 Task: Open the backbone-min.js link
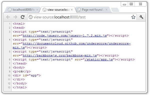point(60,55)
